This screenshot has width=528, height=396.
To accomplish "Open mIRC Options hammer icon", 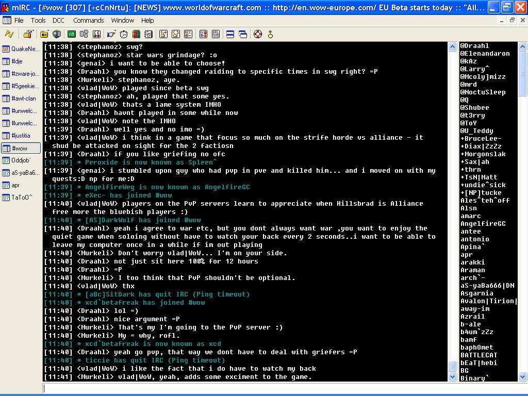I will click(28, 34).
